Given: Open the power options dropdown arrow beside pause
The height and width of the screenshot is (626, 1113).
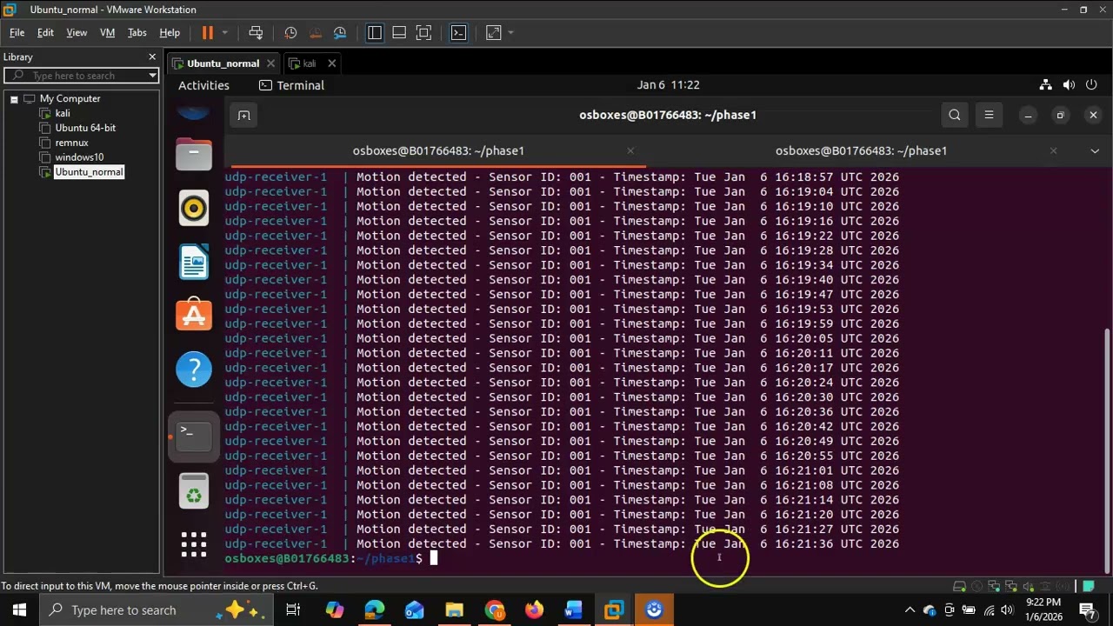Looking at the screenshot, I should point(224,33).
